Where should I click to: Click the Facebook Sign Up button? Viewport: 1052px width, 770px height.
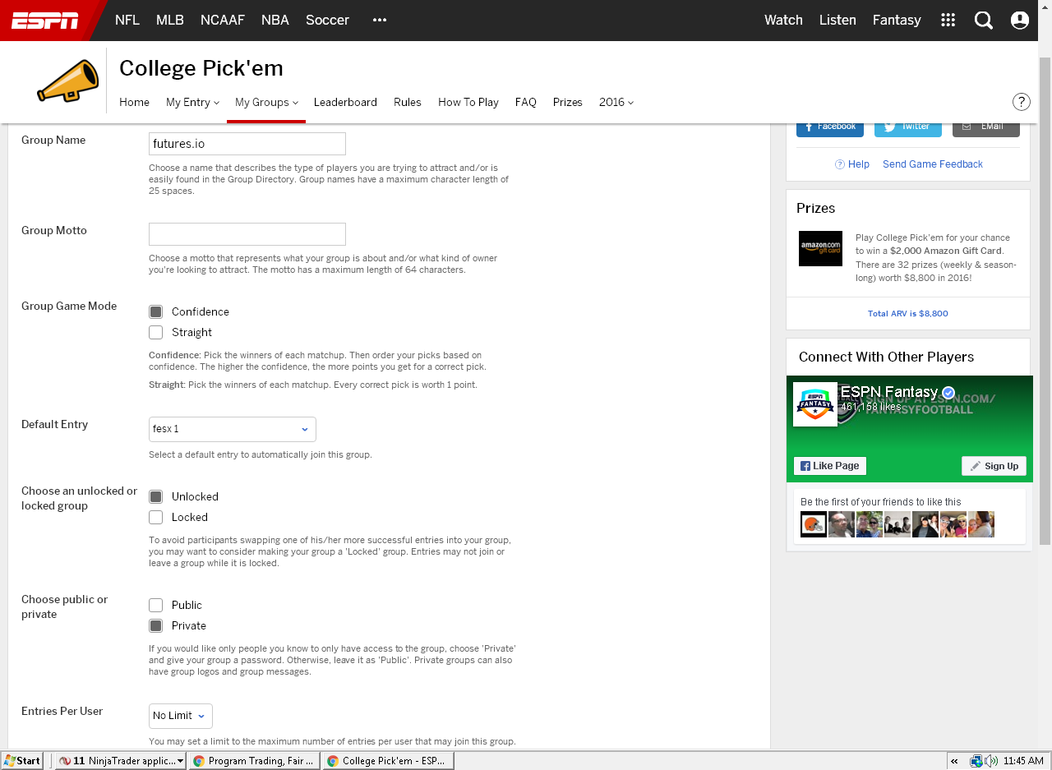point(994,466)
